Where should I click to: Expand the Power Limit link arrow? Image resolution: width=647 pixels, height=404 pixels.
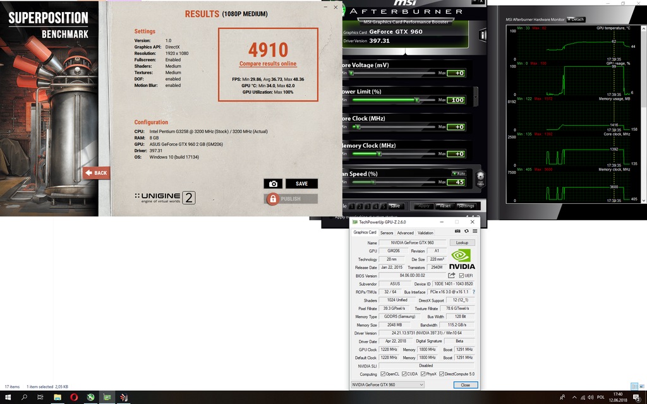[x=476, y=96]
